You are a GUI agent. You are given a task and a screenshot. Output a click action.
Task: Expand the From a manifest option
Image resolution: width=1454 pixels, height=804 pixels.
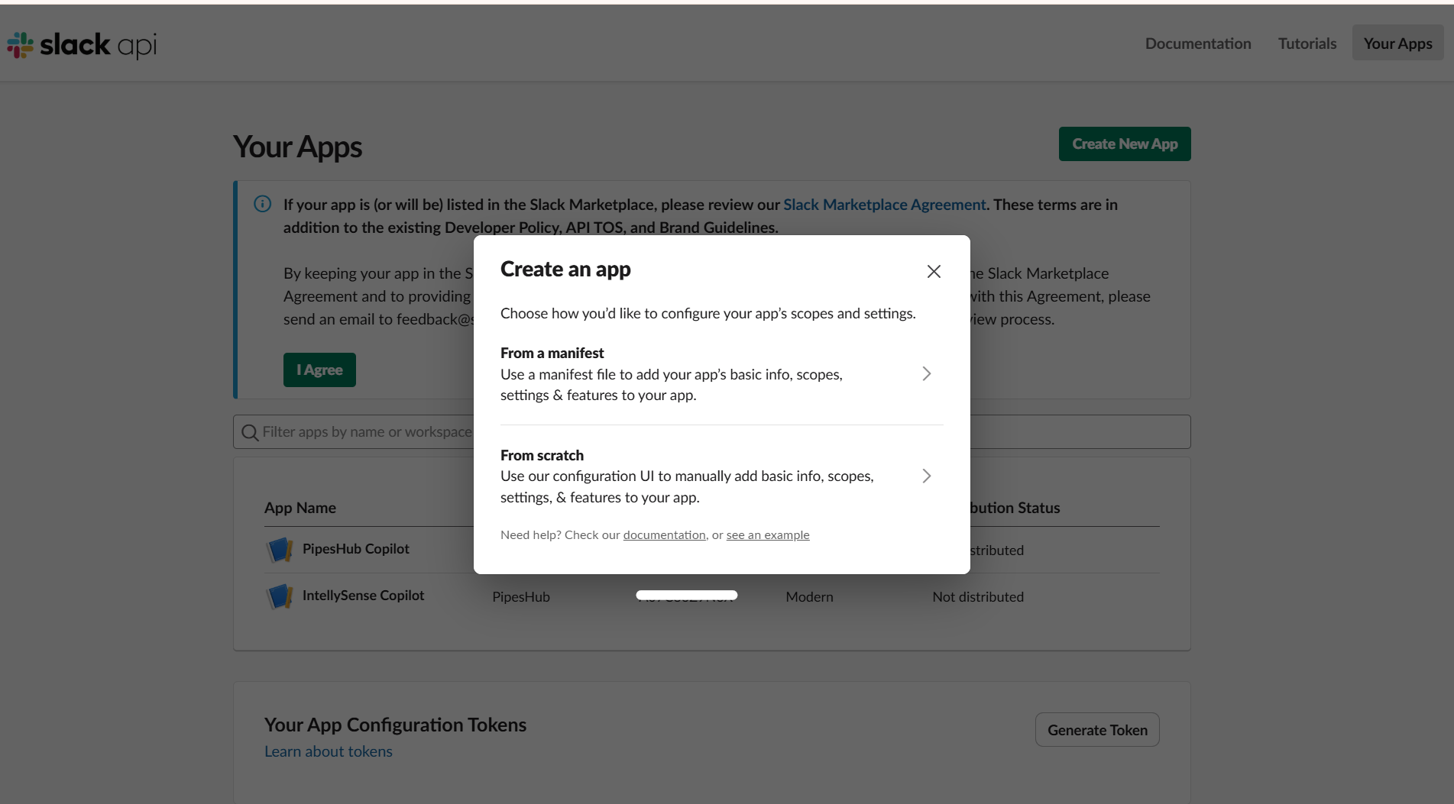click(926, 373)
